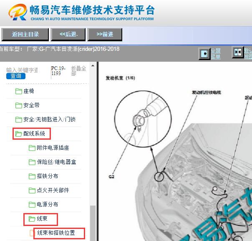
Task: Click the 折叠全部 collapse-all link
Action: click(x=78, y=71)
